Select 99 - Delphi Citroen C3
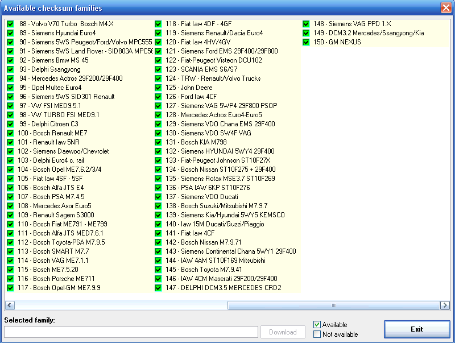Viewport: 455px width, 343px height. point(49,124)
